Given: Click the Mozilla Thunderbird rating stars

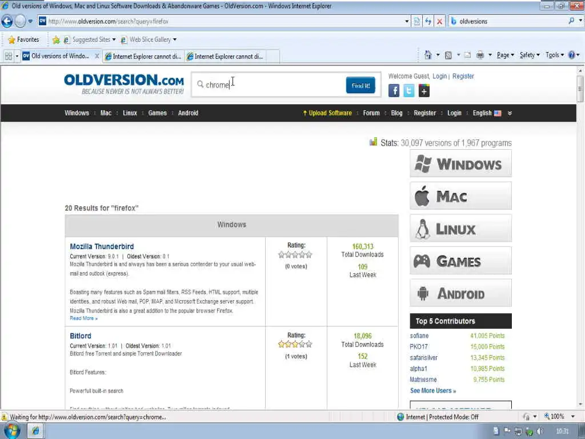Looking at the screenshot, I should click(295, 255).
